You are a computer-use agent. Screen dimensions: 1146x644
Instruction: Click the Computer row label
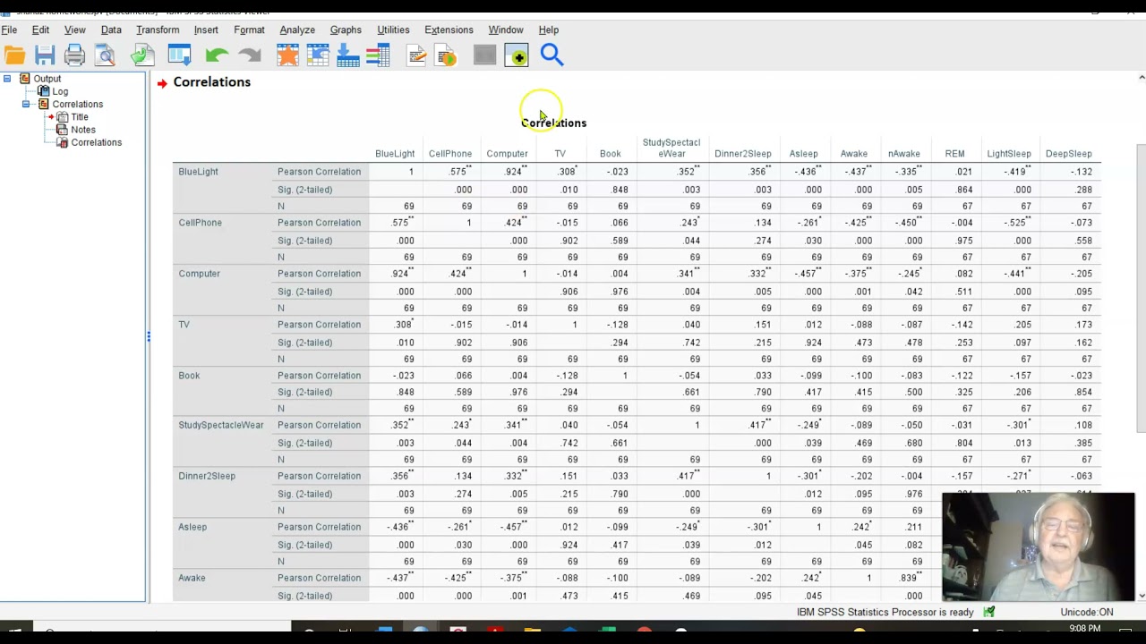point(199,274)
